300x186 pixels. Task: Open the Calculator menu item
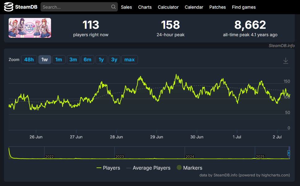(x=168, y=7)
